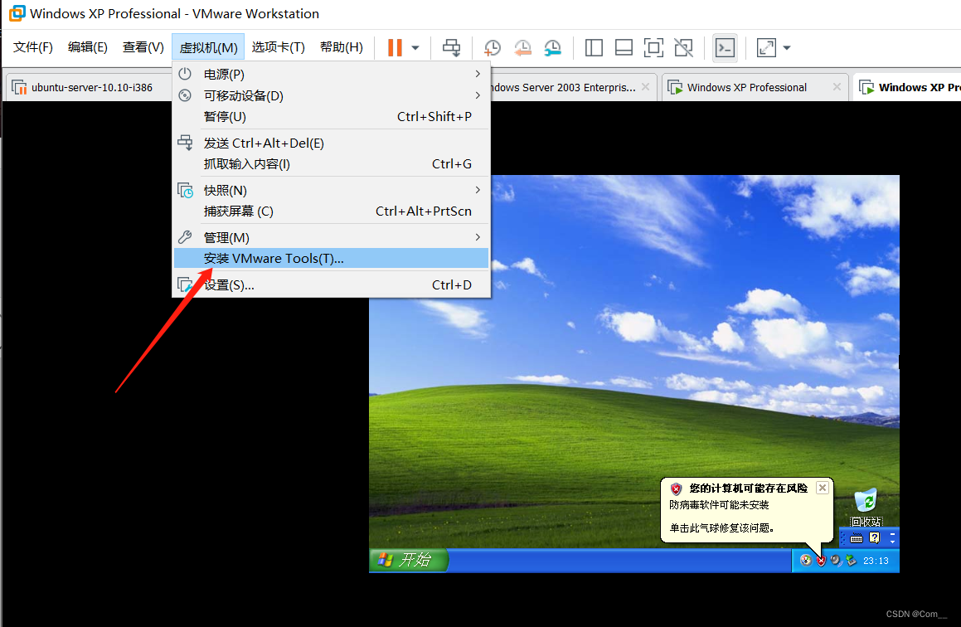Open the 回收站 Recycle Bin desktop icon
Viewport: 961px width, 627px height.
tap(866, 508)
